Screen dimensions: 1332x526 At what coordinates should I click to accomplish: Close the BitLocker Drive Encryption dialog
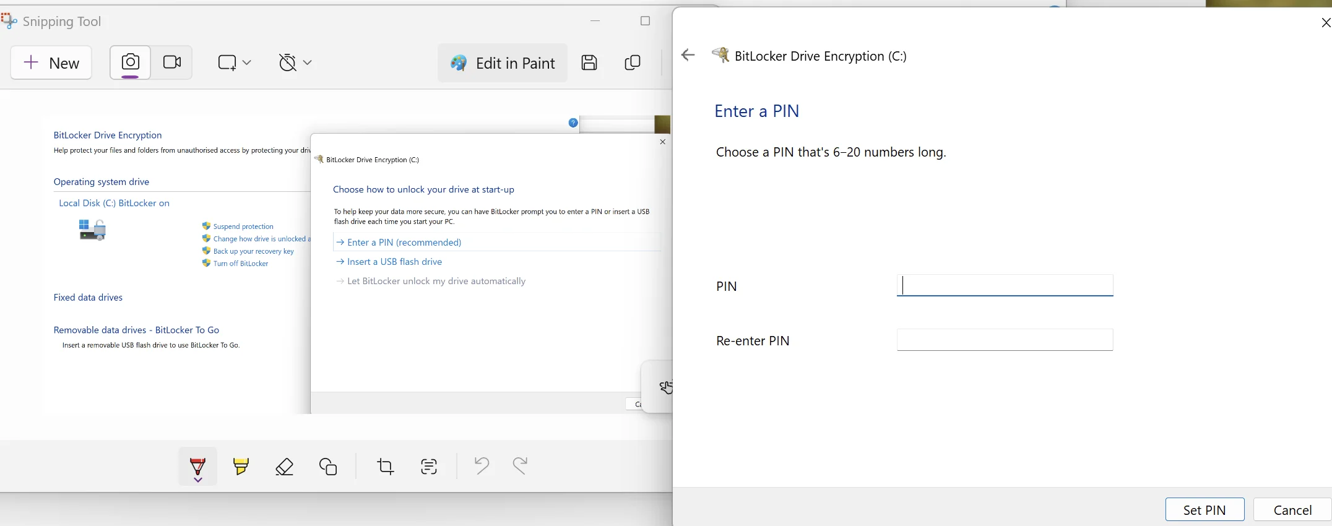1325,23
